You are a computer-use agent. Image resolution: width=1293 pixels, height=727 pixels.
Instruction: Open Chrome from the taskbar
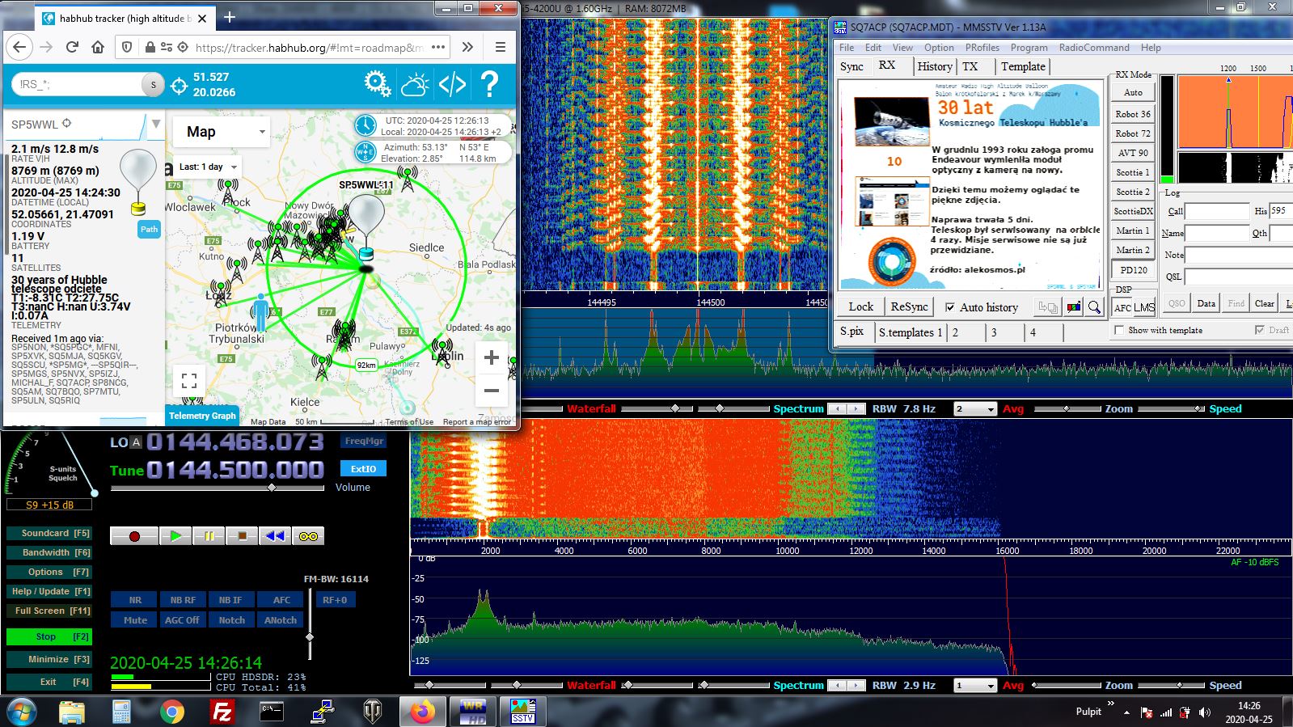[171, 712]
